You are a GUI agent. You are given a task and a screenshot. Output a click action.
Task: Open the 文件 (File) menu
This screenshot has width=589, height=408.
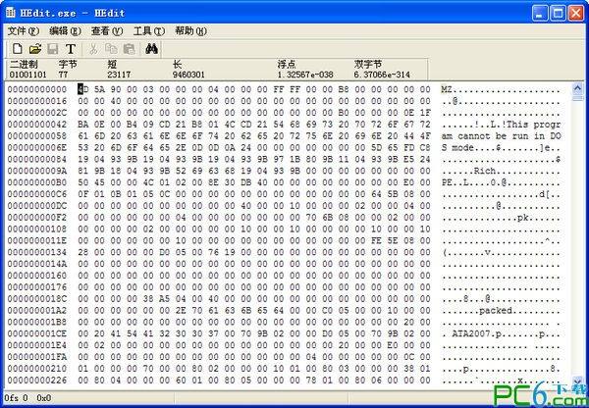coord(23,30)
